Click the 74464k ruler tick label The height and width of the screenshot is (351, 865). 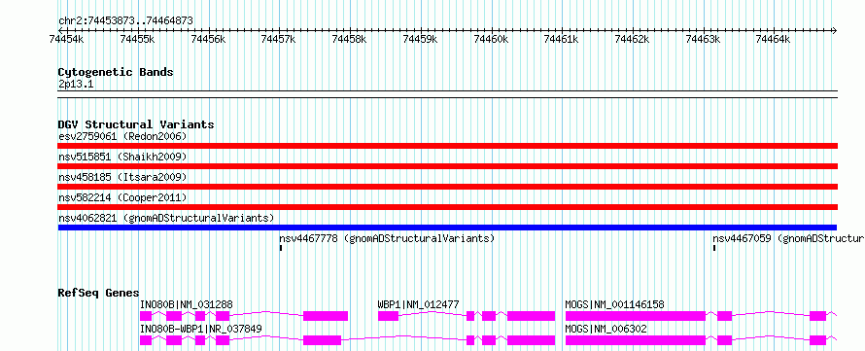773,39
